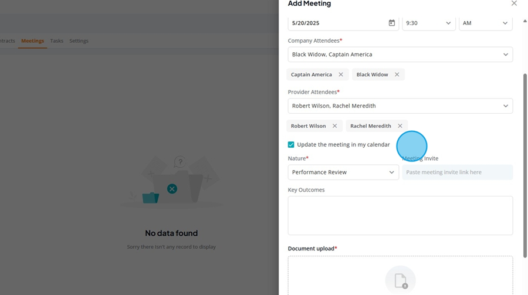Open the 9:30 time dropdown
This screenshot has height=295, width=528.
pos(428,23)
